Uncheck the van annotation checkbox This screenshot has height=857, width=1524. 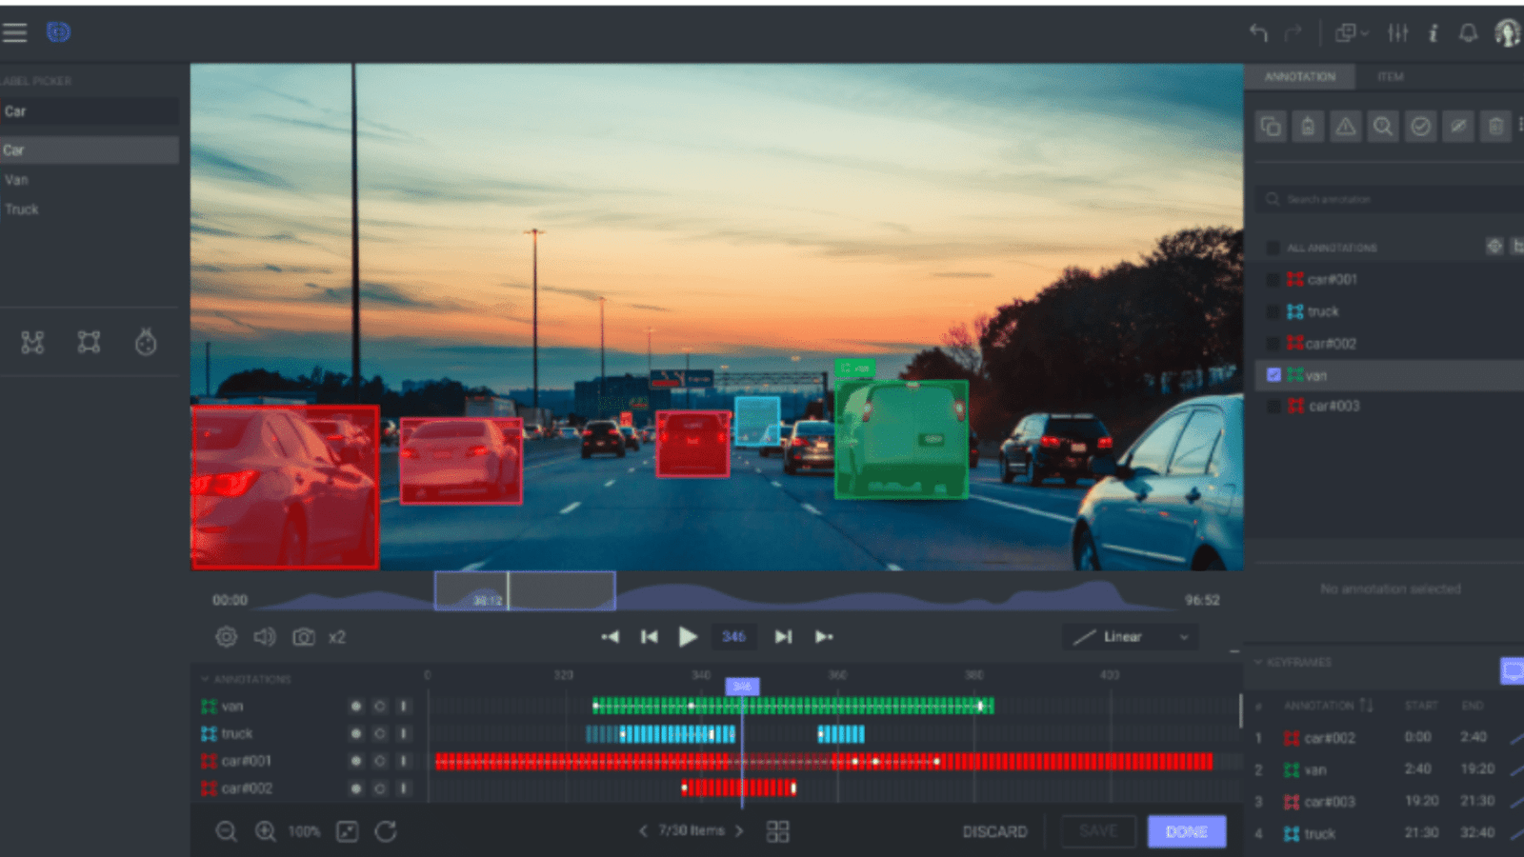pyautogui.click(x=1273, y=374)
